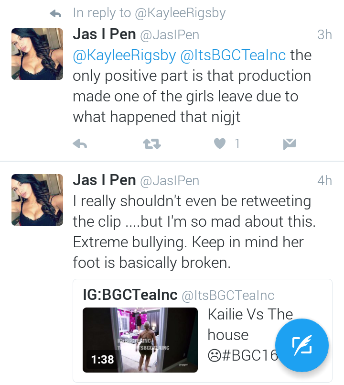The height and width of the screenshot is (385, 344).
Task: Open the like count '1' beside the heart
Action: [x=237, y=143]
